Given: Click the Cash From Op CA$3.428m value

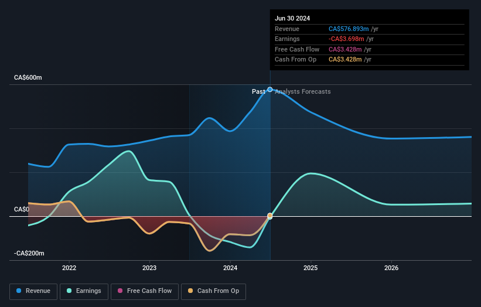Looking at the screenshot, I should click(x=345, y=60).
